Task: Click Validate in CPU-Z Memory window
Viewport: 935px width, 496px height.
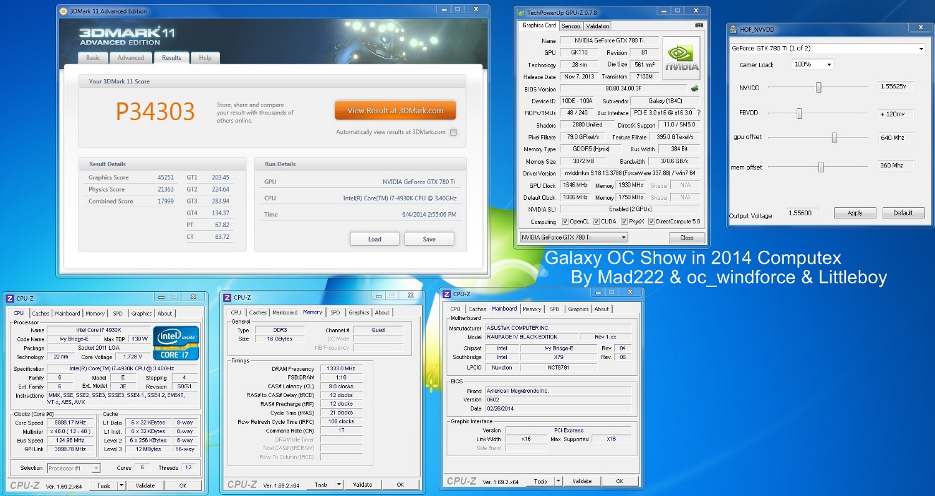Action: click(x=362, y=484)
